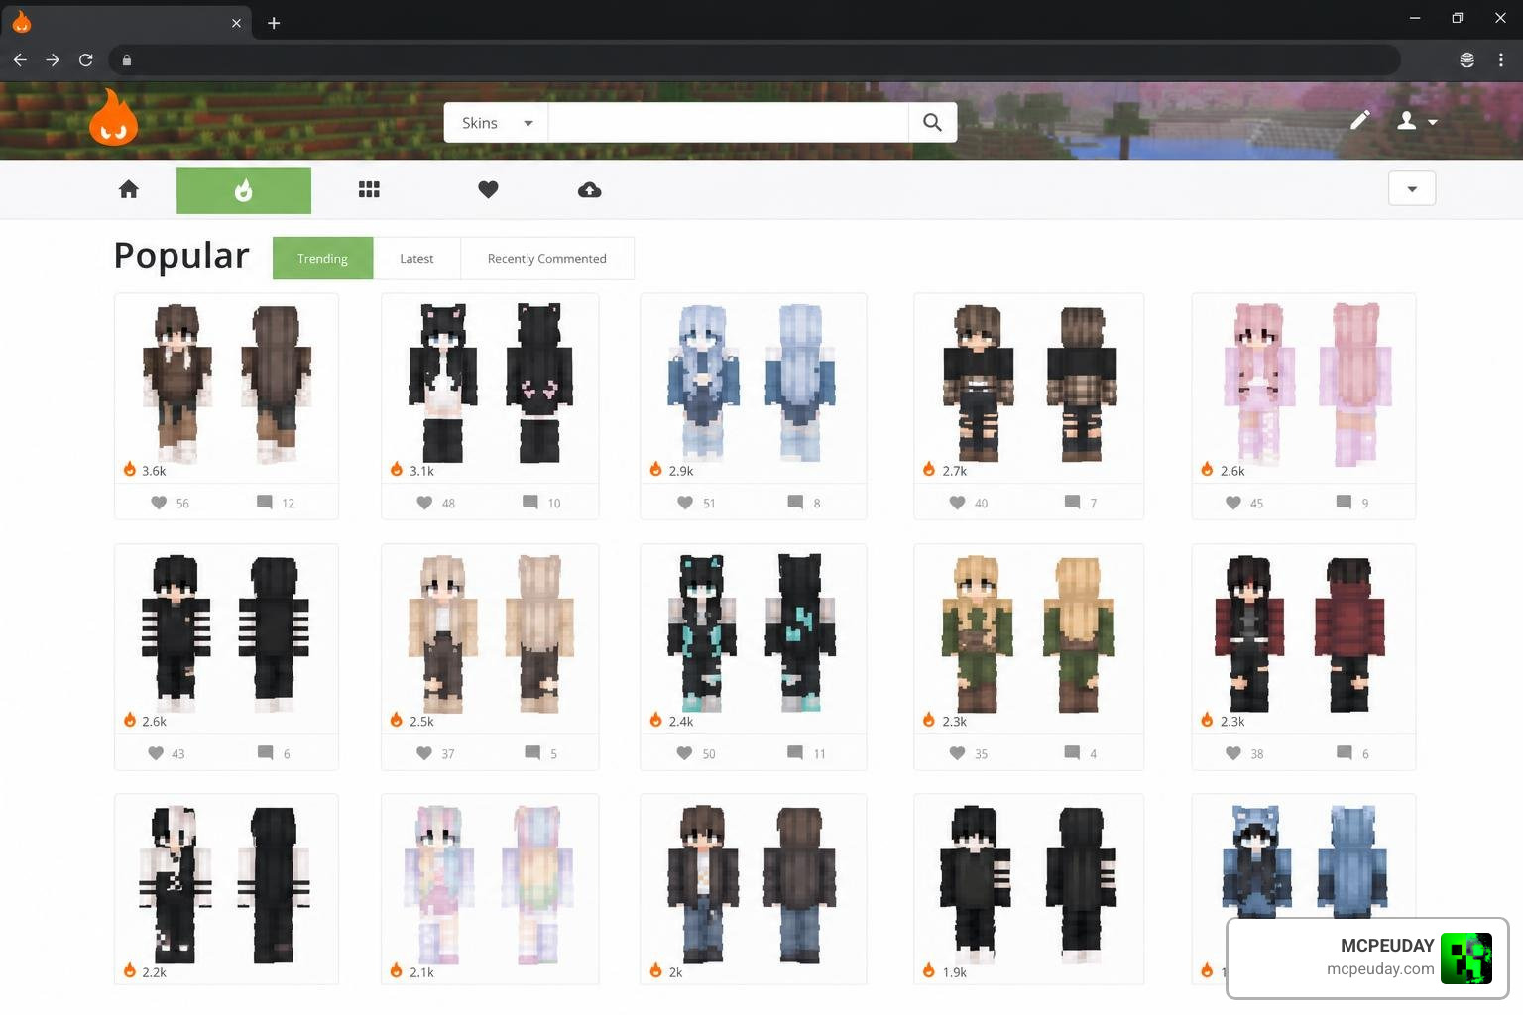1523x1015 pixels.
Task: Open the favorites heart icon
Action: click(x=488, y=189)
